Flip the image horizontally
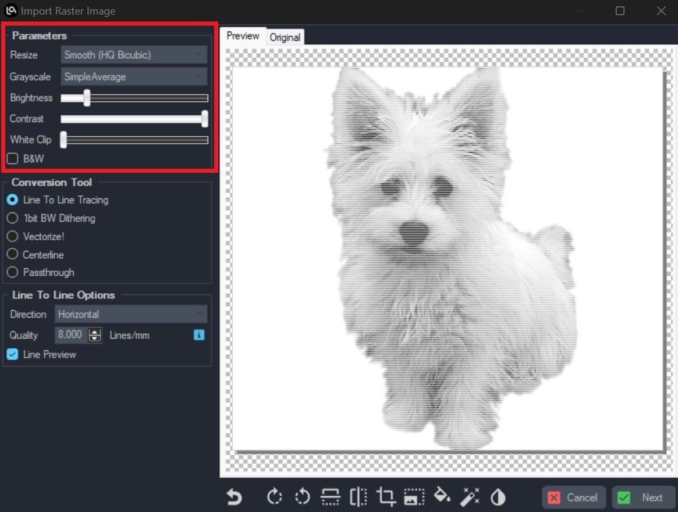Image resolution: width=678 pixels, height=512 pixels. pos(358,497)
